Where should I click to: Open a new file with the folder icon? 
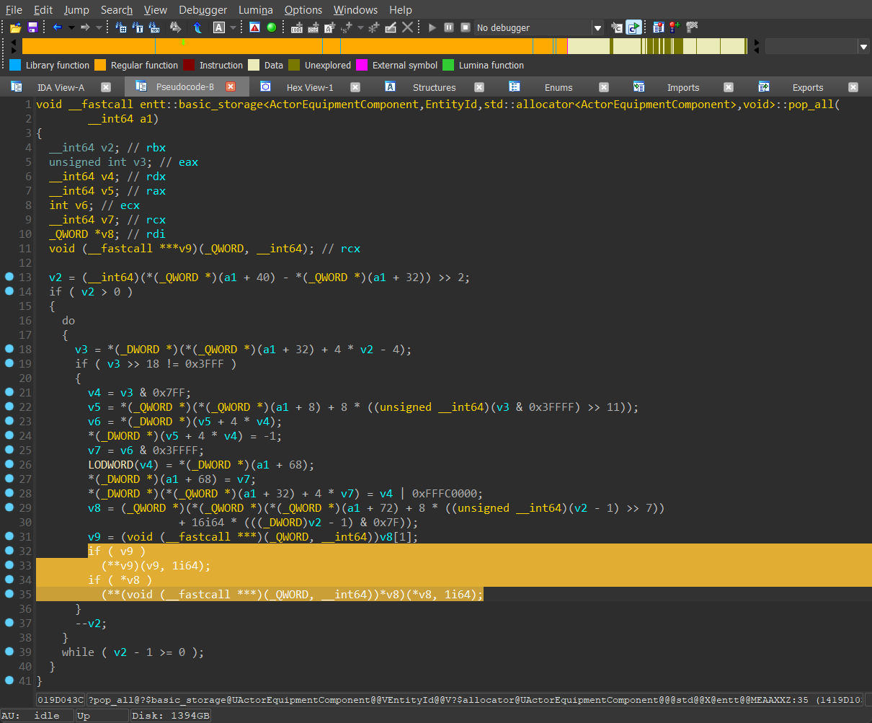pyautogui.click(x=14, y=27)
